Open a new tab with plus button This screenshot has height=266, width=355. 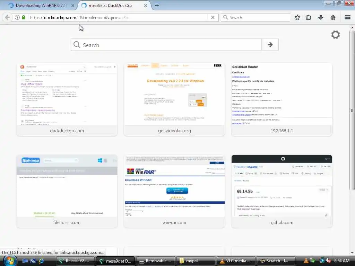pyautogui.click(x=157, y=6)
